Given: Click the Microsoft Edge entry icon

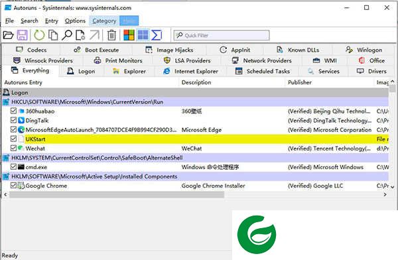Looking at the screenshot, I should (x=21, y=129).
